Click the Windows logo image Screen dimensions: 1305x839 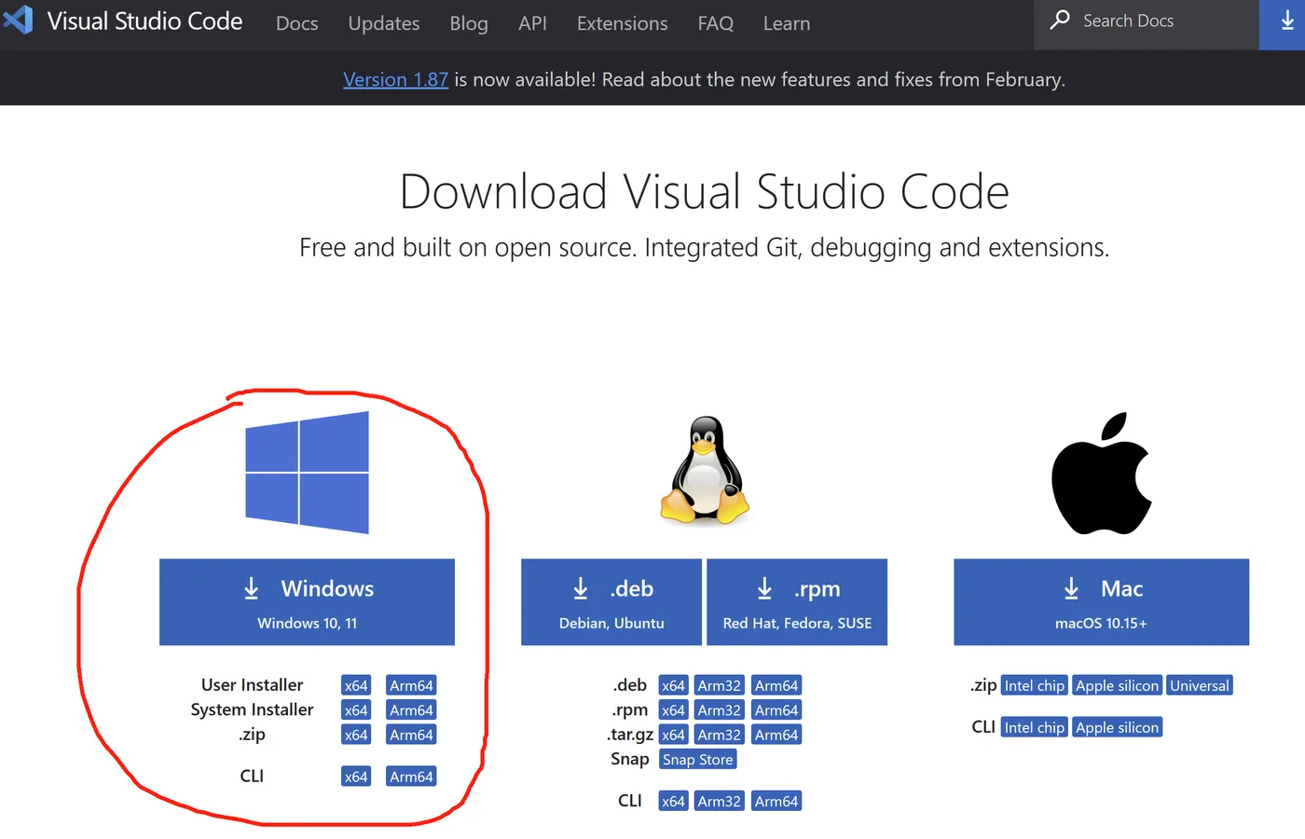307,473
